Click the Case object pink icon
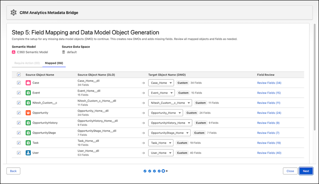The width and height of the screenshot is (319, 184). (x=28, y=83)
